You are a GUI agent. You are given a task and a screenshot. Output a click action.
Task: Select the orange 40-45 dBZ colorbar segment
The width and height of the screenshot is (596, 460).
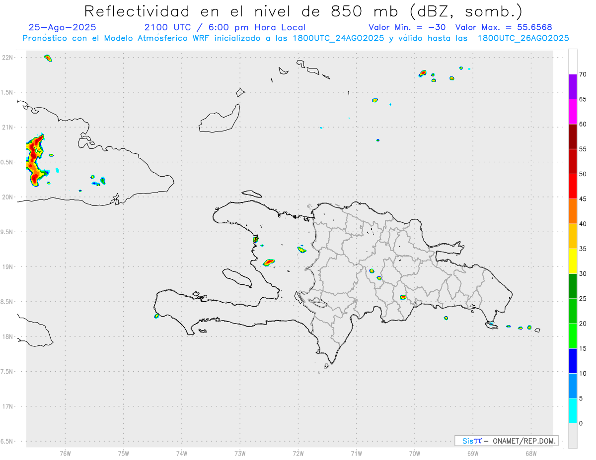[573, 211]
